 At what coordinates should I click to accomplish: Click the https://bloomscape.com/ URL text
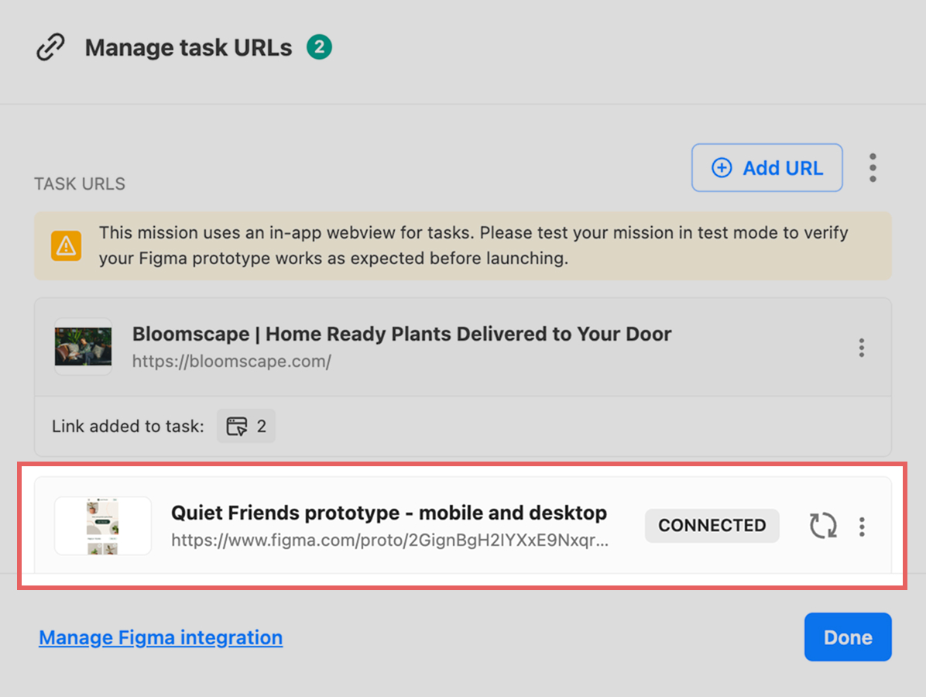coord(231,361)
